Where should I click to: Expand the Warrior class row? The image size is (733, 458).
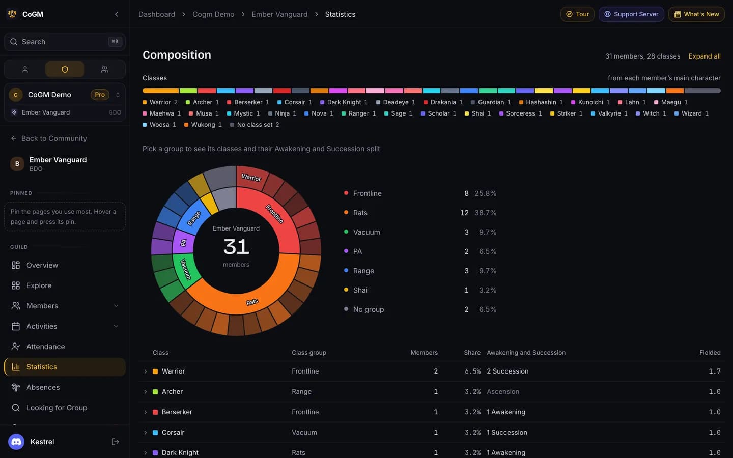[x=146, y=371]
